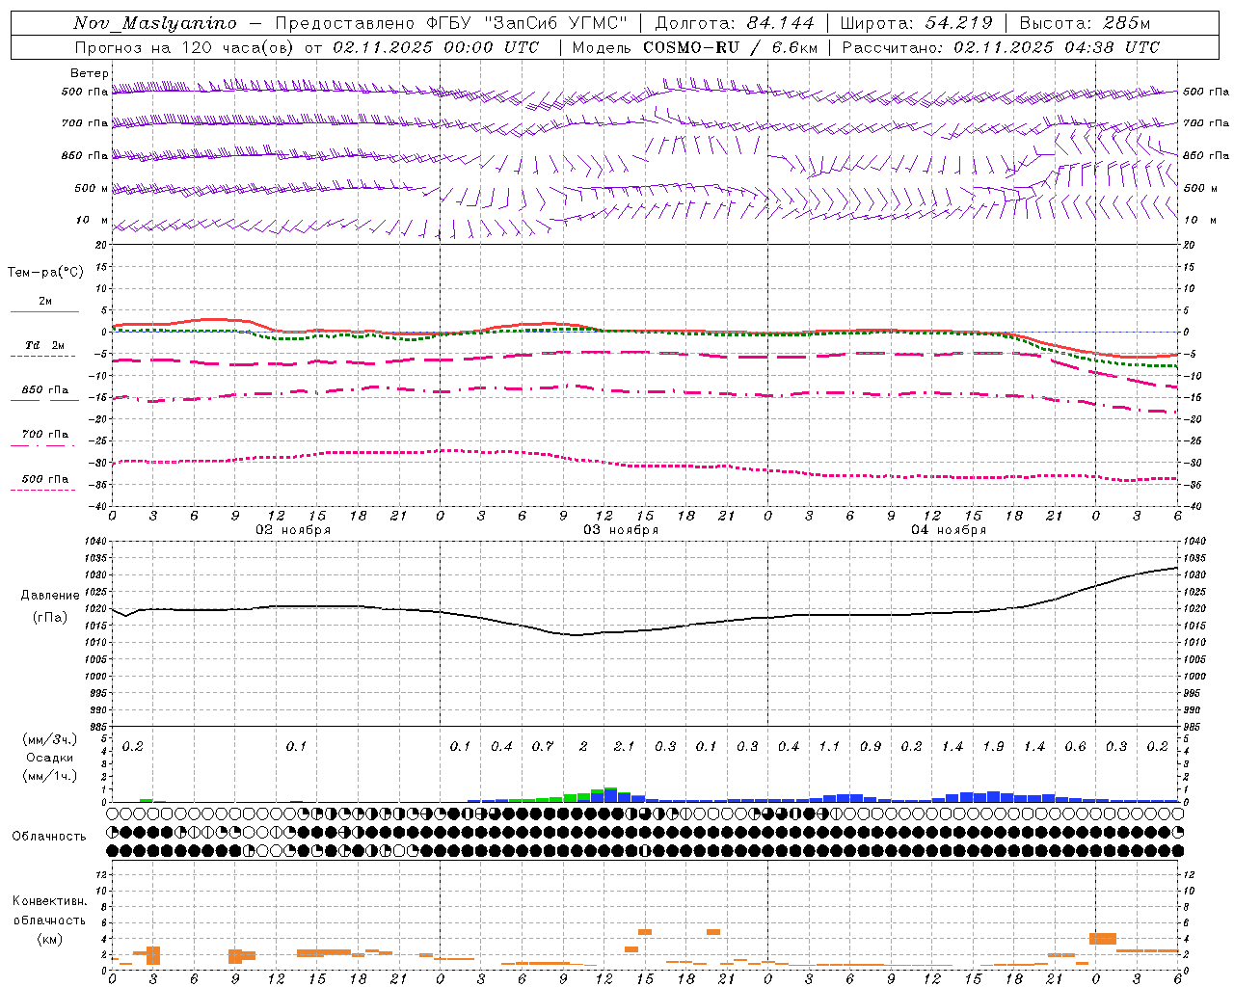Click the station name "Nov_Maslyanino"
This screenshot has height=987, width=1234.
point(155,23)
